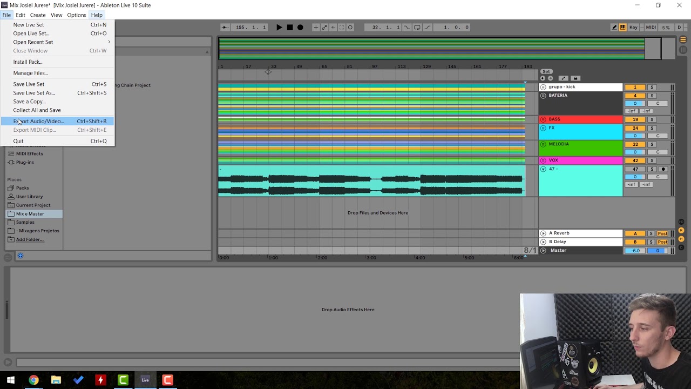Image resolution: width=691 pixels, height=389 pixels.
Task: Unfold the BATERIA group track
Action: 543,96
